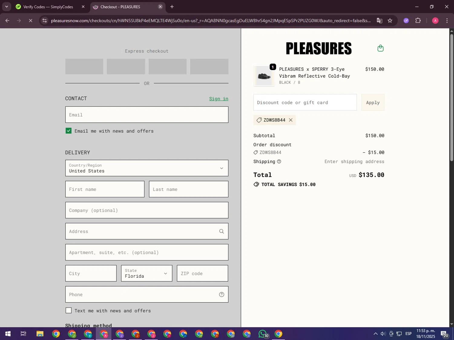Switch to the Verify Codes — SimplyCodes tab
The width and height of the screenshot is (454, 340).
click(x=48, y=7)
